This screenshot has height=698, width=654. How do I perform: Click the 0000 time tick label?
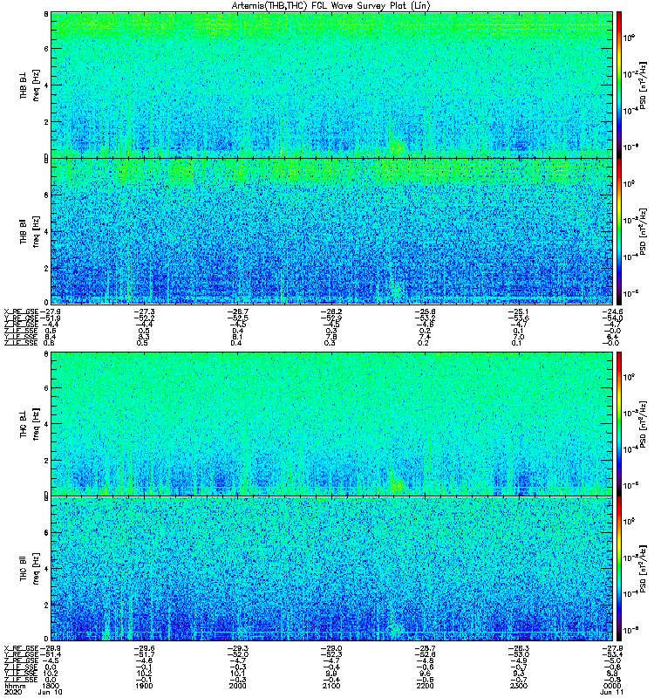pyautogui.click(x=612, y=686)
